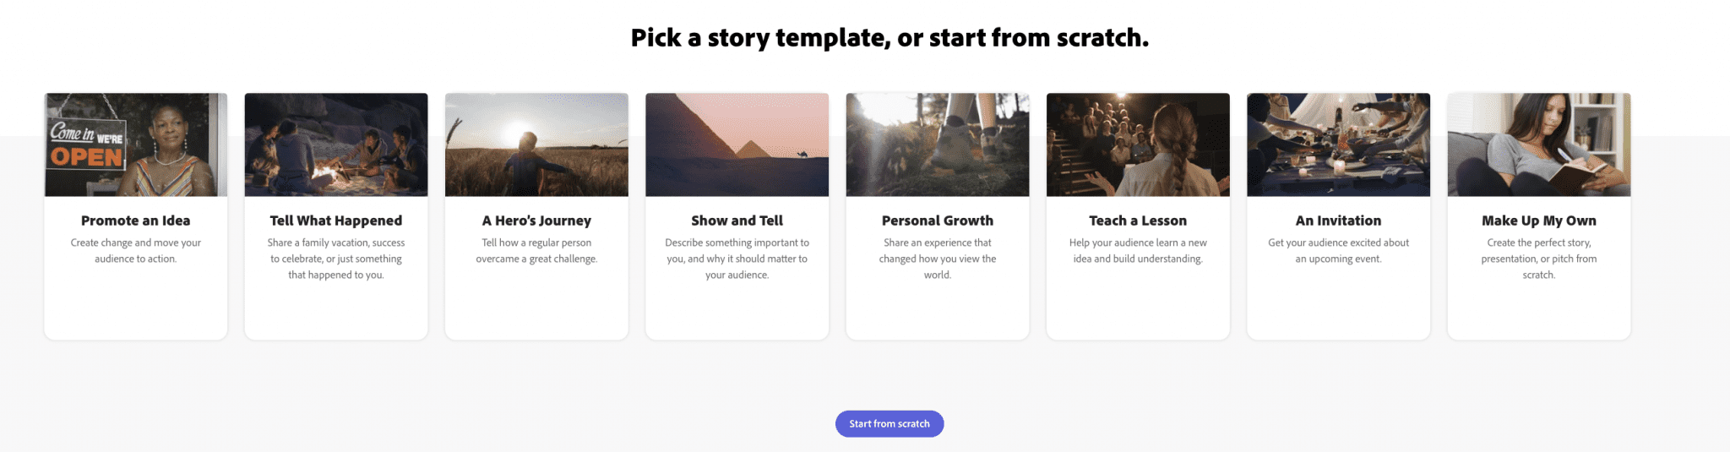
Task: Choose An Invitation dinner table thumbnail
Action: [1339, 144]
